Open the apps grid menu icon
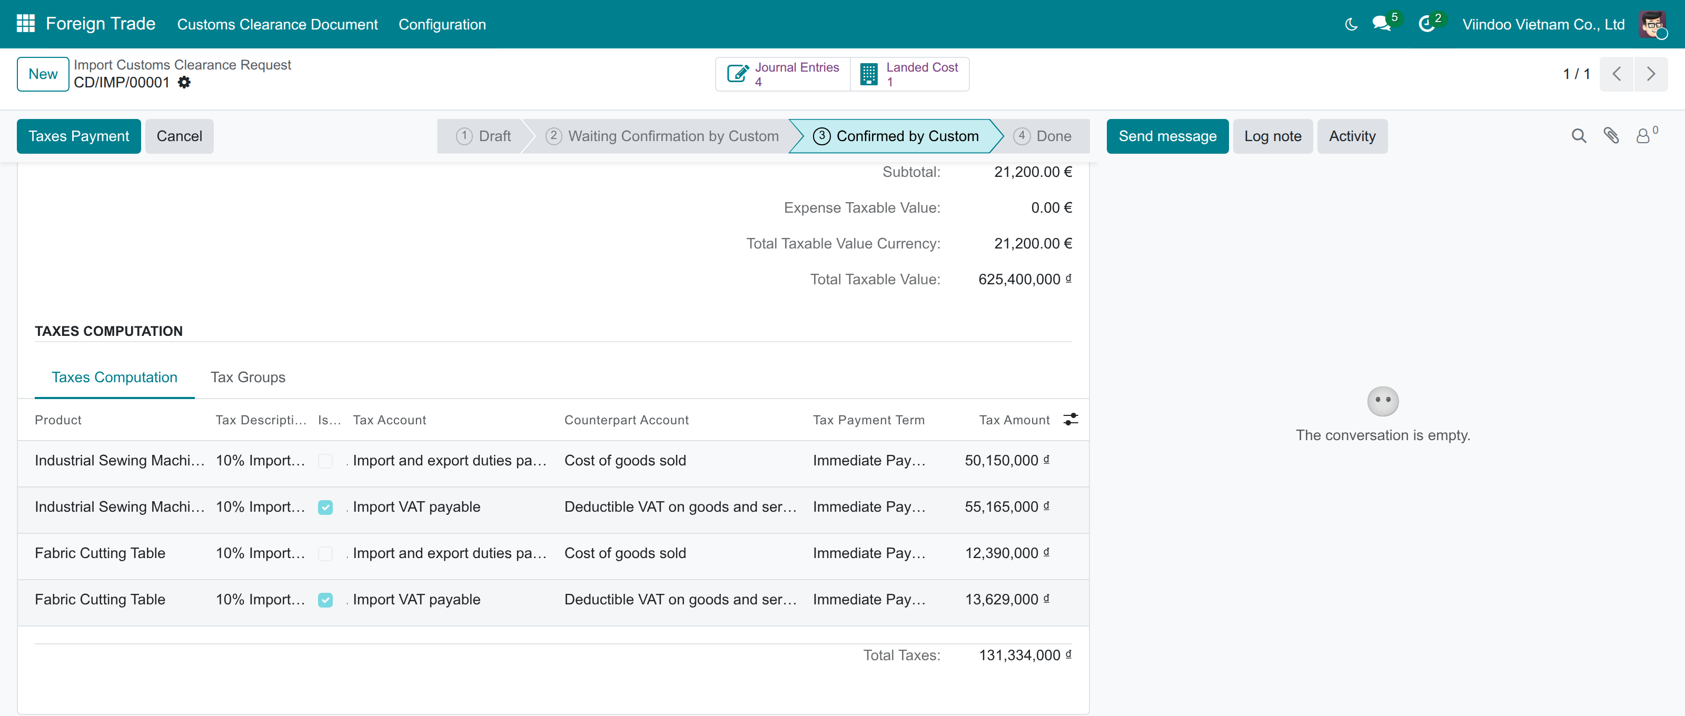The width and height of the screenshot is (1685, 716). pos(25,24)
